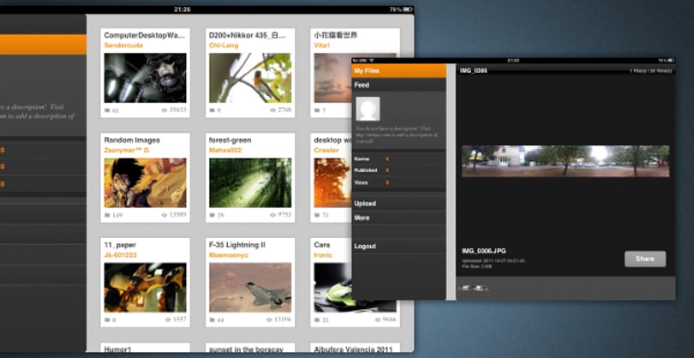Select Feed in the front window sidebar
The height and width of the screenshot is (358, 694).
tap(398, 85)
